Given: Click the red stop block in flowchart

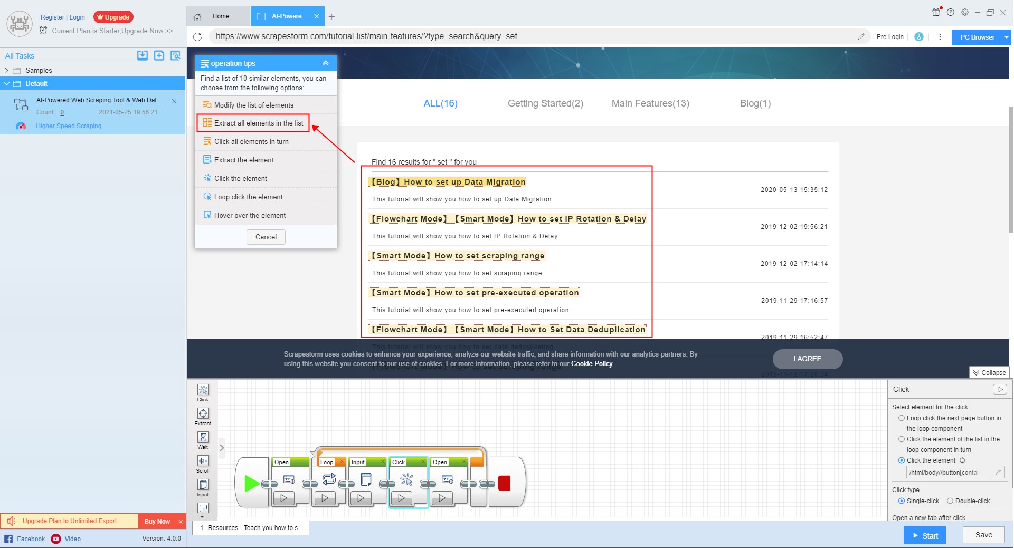Looking at the screenshot, I should coord(504,483).
